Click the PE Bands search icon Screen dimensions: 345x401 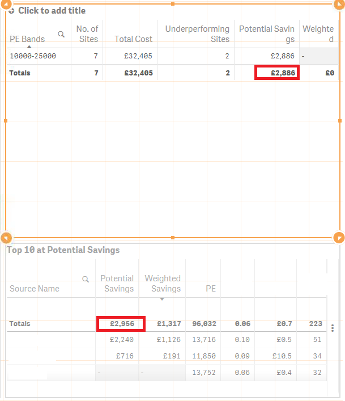coord(61,34)
